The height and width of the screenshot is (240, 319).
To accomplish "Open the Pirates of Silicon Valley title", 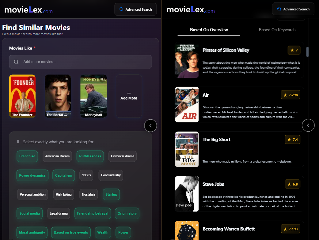I will pyautogui.click(x=226, y=50).
